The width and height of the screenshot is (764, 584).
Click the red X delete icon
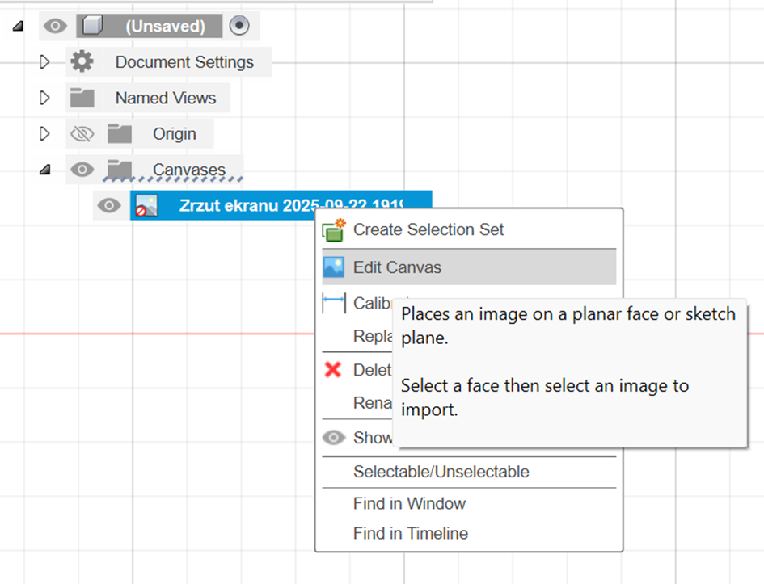coord(332,370)
